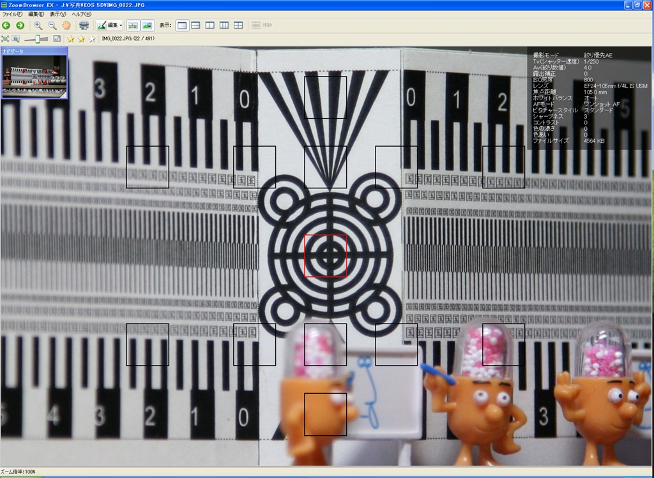Go back to the previous image

(6, 26)
